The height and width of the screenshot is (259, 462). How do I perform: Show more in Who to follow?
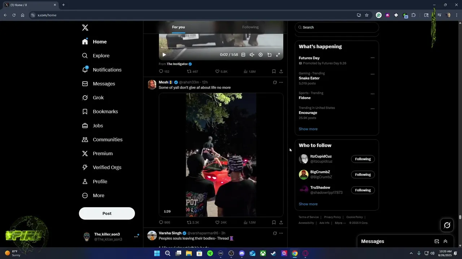[308, 204]
